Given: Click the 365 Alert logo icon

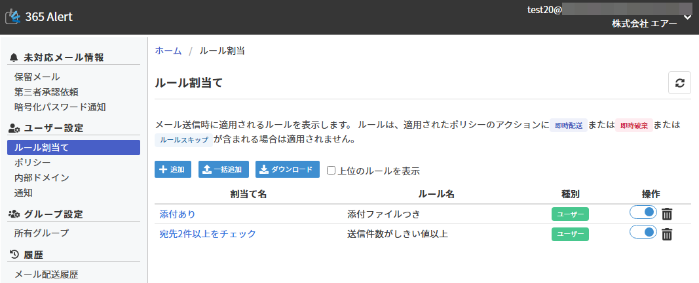Looking at the screenshot, I should [13, 17].
